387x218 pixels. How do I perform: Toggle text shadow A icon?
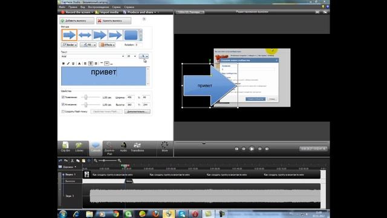[79, 64]
